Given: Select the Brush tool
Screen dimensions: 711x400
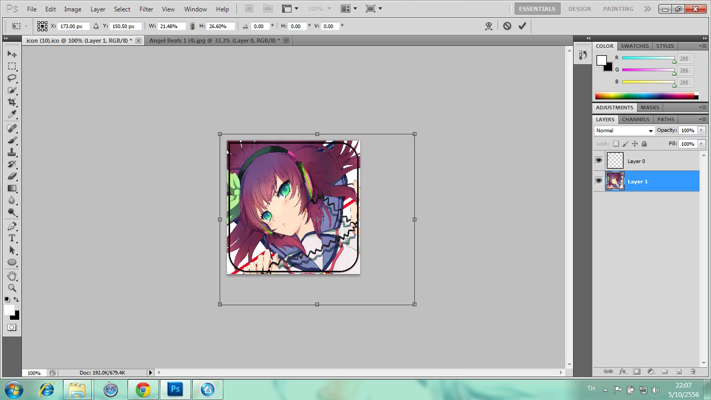Looking at the screenshot, I should coord(12,140).
